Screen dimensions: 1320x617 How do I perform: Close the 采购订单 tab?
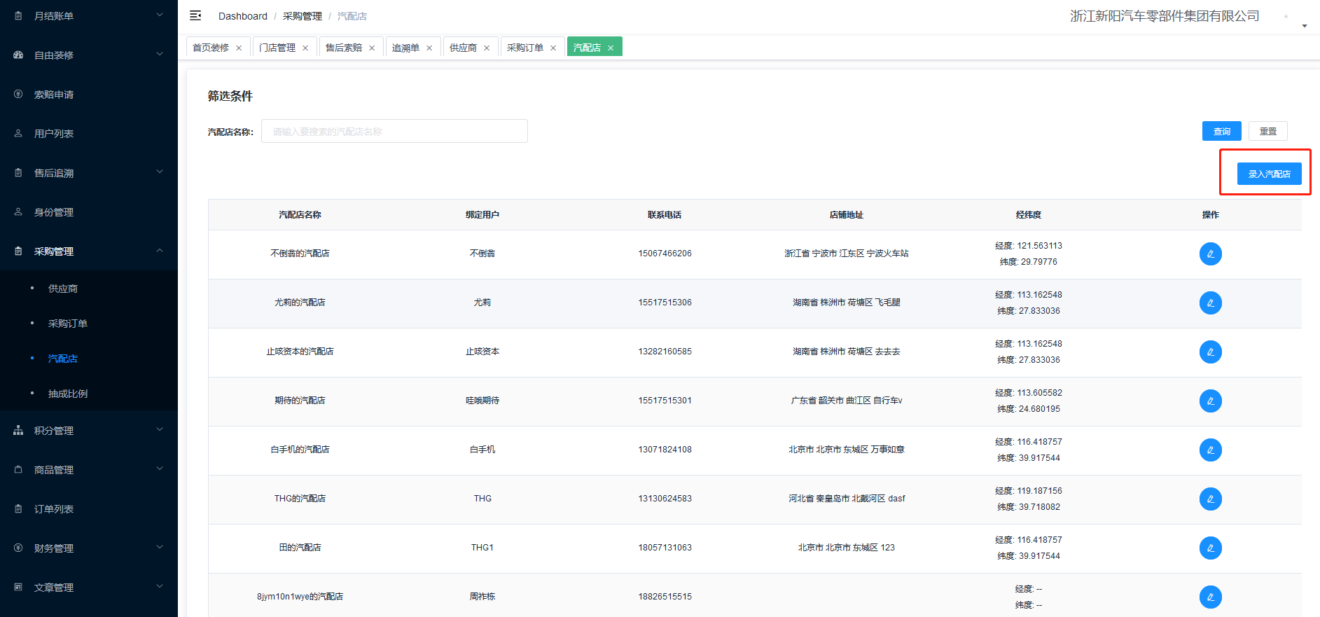pos(553,48)
